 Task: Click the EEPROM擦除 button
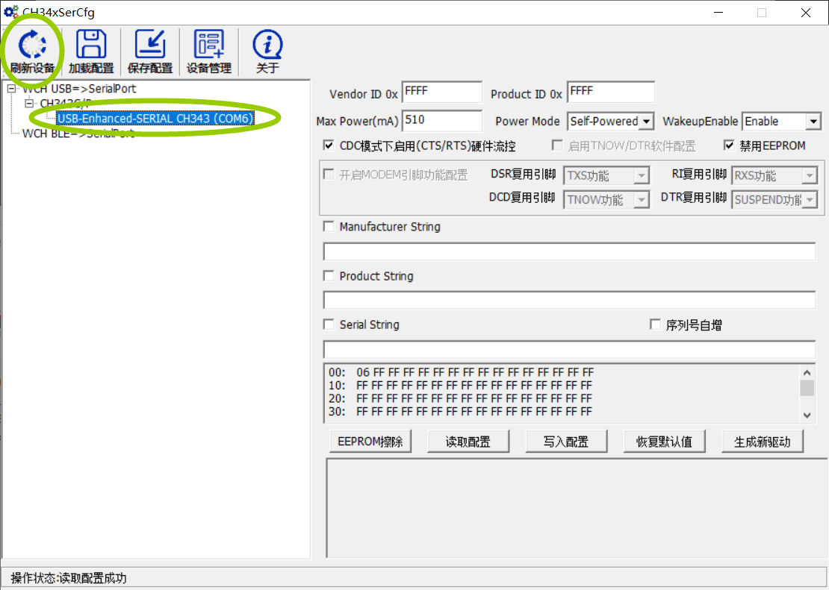[370, 442]
